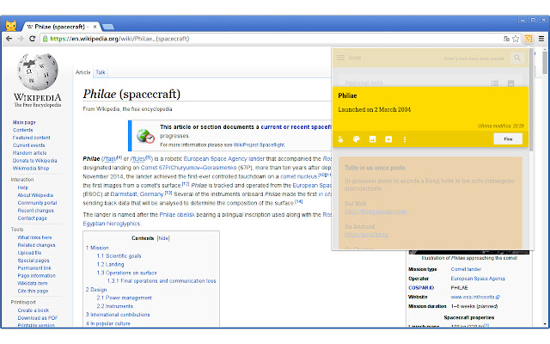Click the Keep search magnifier icon

pyautogui.click(x=516, y=58)
